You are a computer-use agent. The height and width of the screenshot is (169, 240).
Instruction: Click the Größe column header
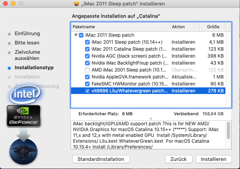(x=212, y=27)
